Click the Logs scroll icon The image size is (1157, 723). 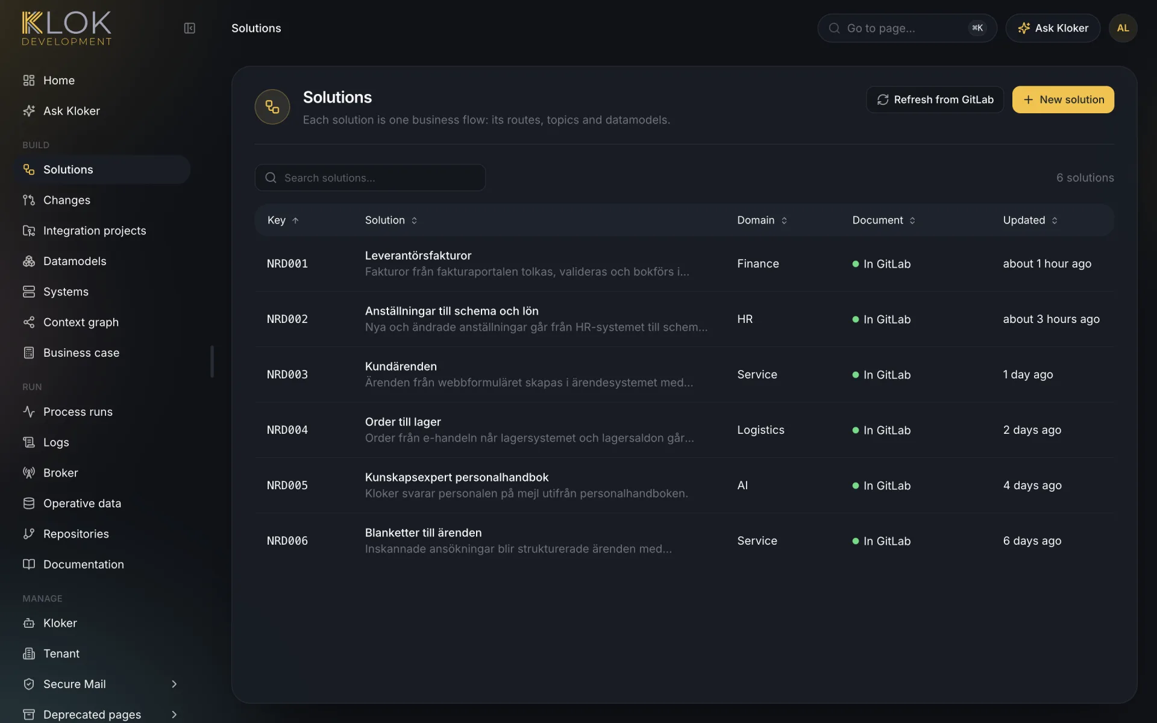coord(28,442)
